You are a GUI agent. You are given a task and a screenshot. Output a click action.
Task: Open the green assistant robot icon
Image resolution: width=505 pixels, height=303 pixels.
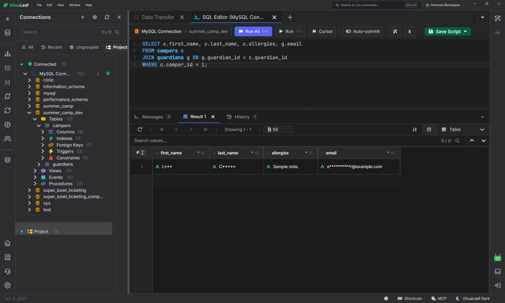pos(497,257)
